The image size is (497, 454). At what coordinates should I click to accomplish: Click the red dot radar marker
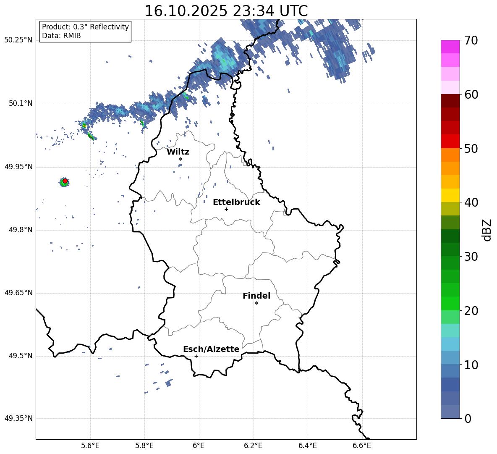point(65,181)
